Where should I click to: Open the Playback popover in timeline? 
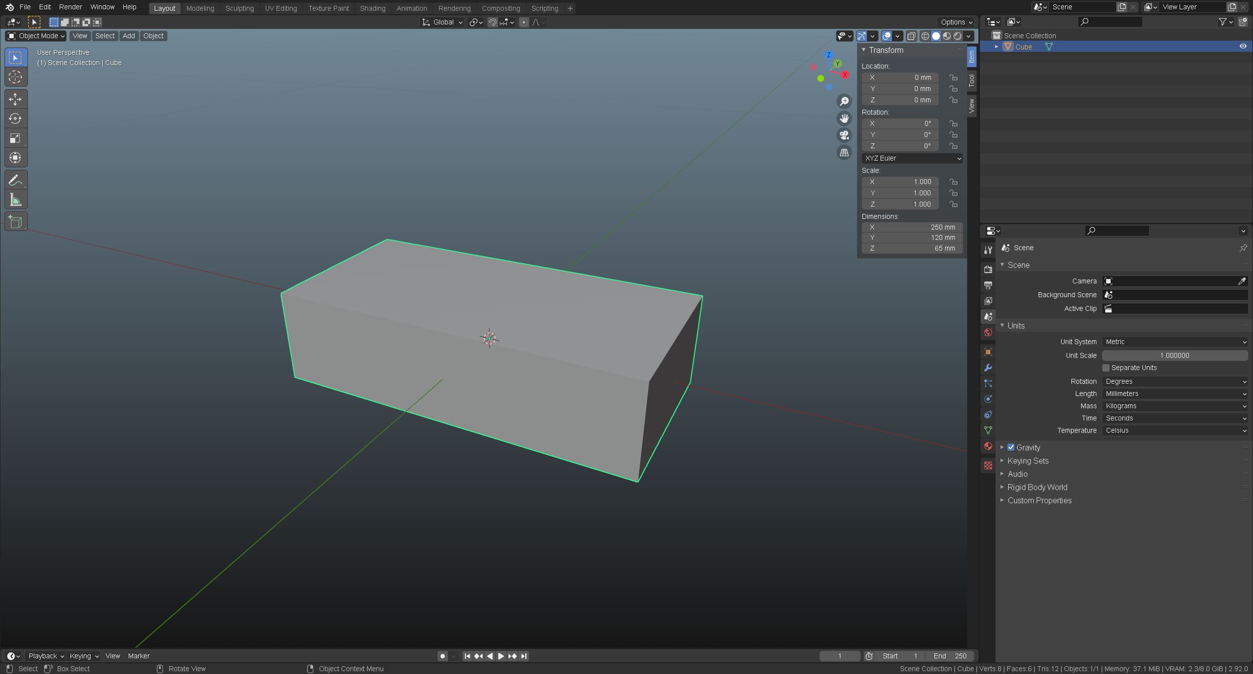point(46,656)
